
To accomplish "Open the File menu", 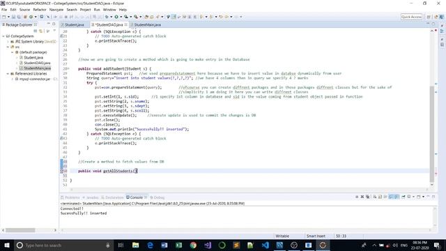I will pos(4,10).
